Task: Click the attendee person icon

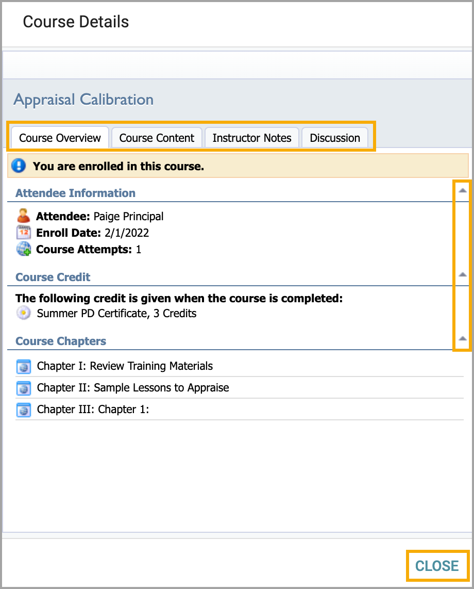Action: [x=23, y=216]
